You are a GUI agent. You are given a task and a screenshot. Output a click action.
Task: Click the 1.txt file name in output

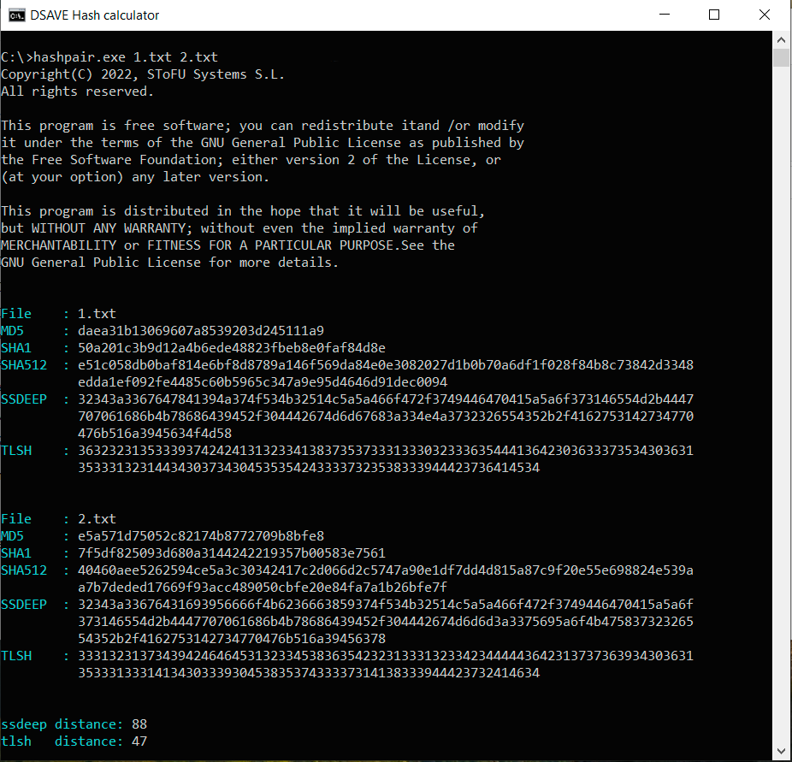click(x=97, y=314)
